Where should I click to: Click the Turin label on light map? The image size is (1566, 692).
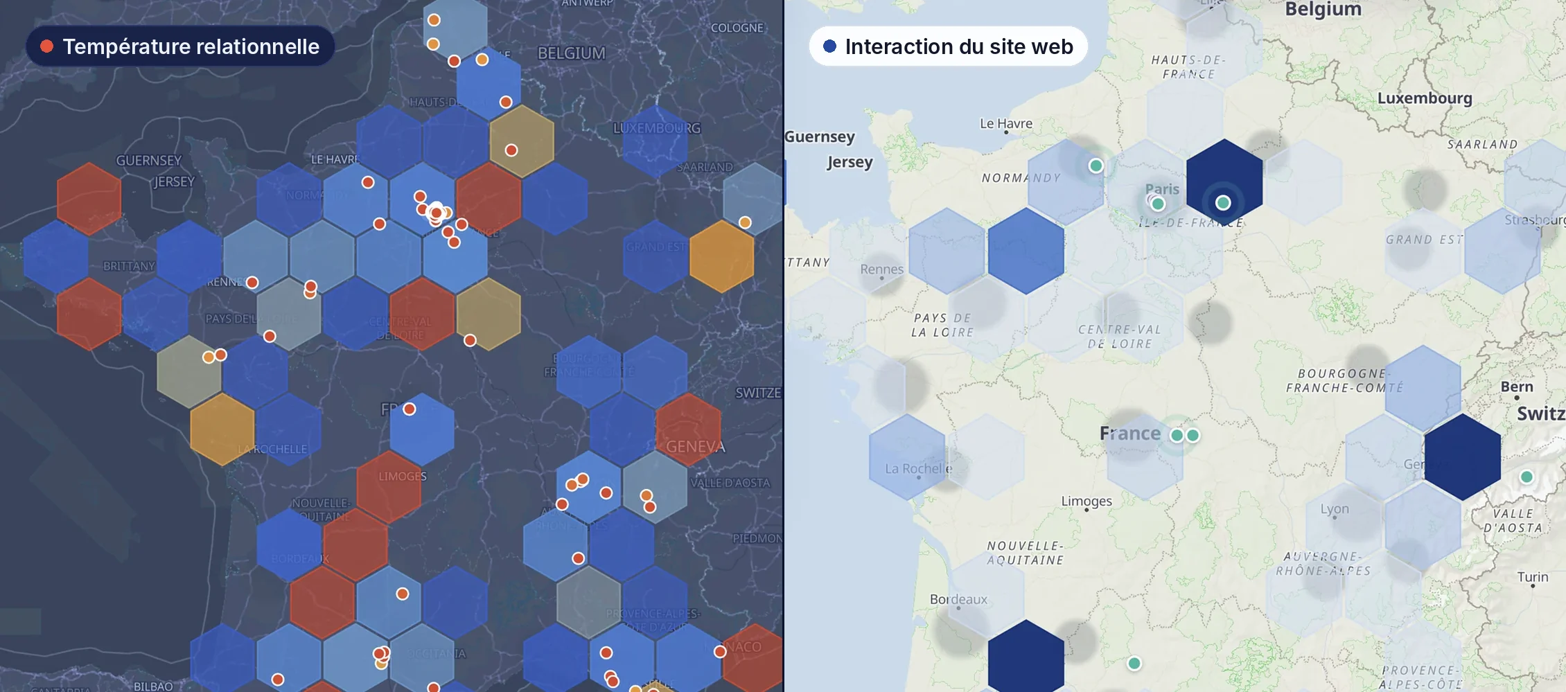[x=1533, y=577]
